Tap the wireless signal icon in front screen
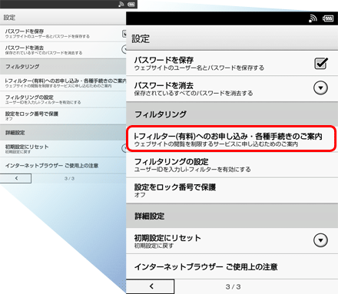Screen dimensions: 338x294 click(x=313, y=18)
